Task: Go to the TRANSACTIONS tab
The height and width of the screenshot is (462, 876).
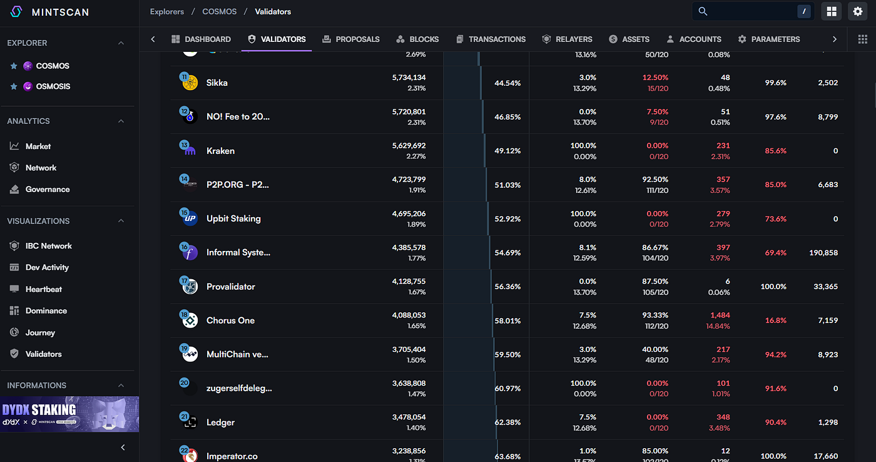Action: tap(491, 39)
